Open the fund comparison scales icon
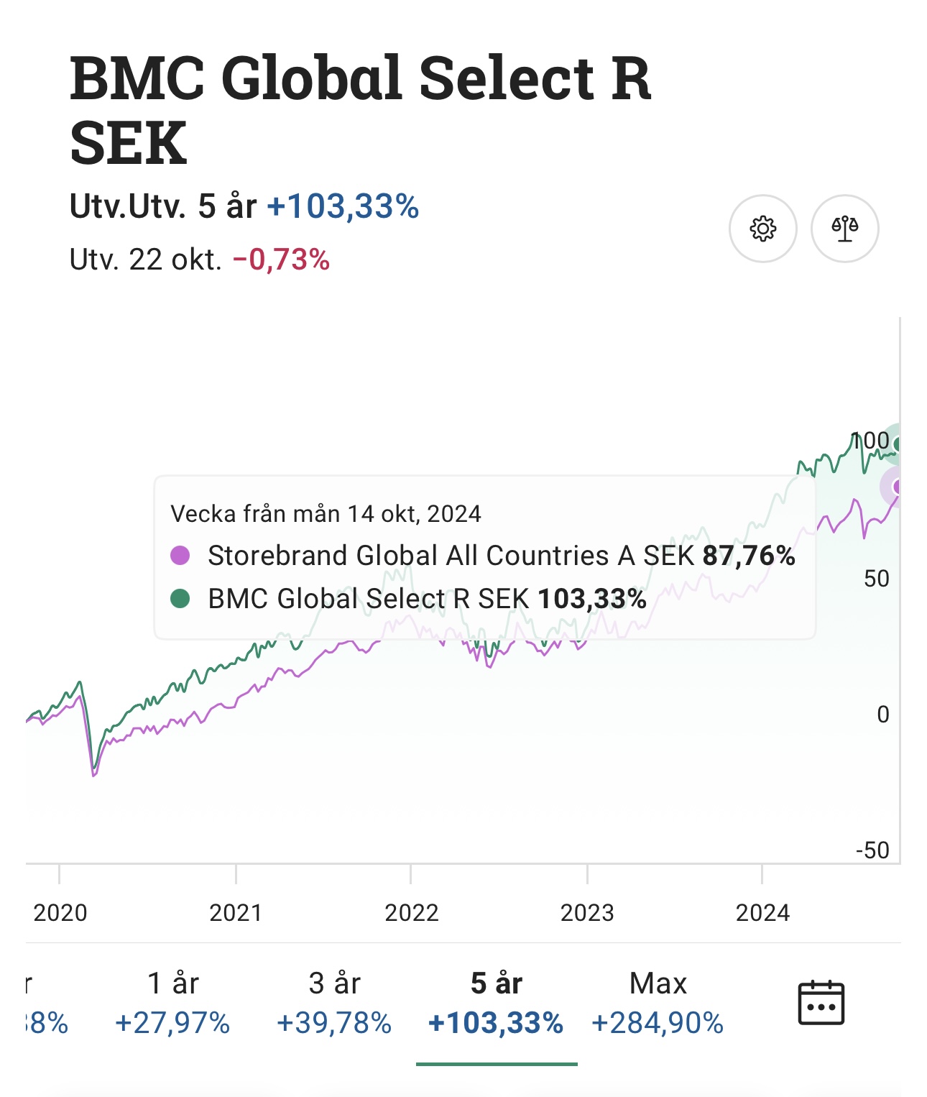Image resolution: width=927 pixels, height=1097 pixels. coord(844,229)
